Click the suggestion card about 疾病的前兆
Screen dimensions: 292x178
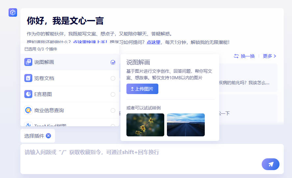(x=248, y=77)
